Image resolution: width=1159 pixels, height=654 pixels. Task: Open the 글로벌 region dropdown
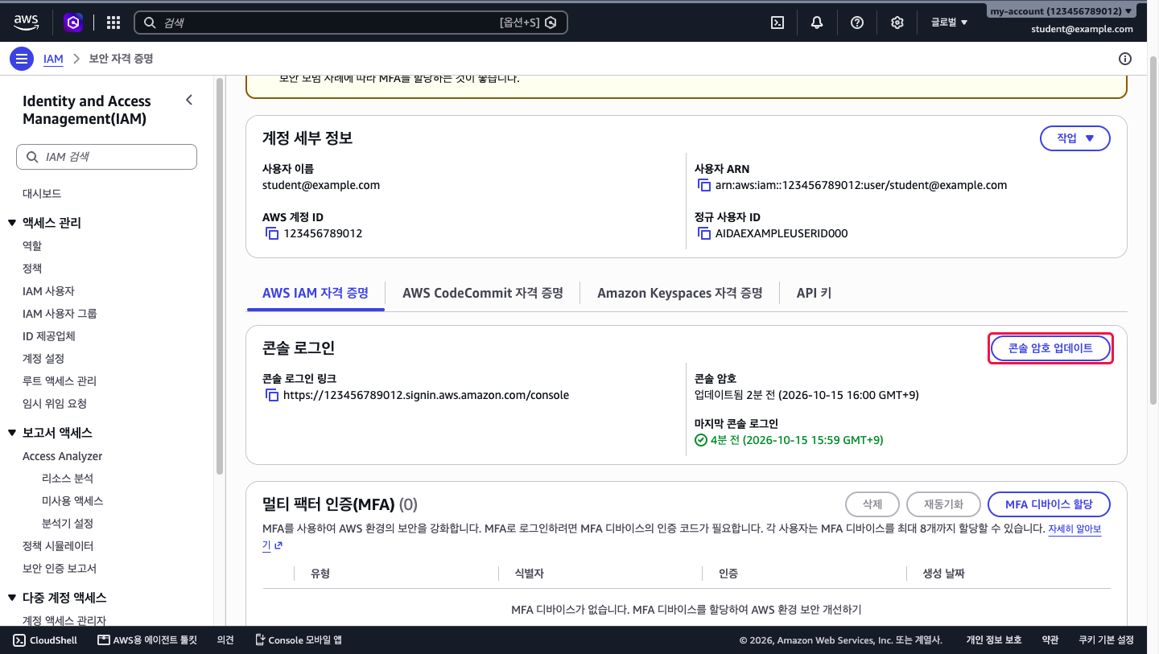(950, 23)
